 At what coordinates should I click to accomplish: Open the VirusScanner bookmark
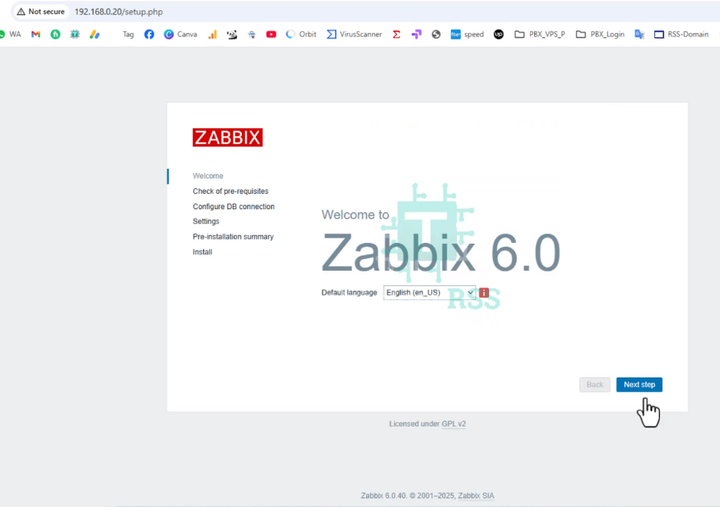353,34
